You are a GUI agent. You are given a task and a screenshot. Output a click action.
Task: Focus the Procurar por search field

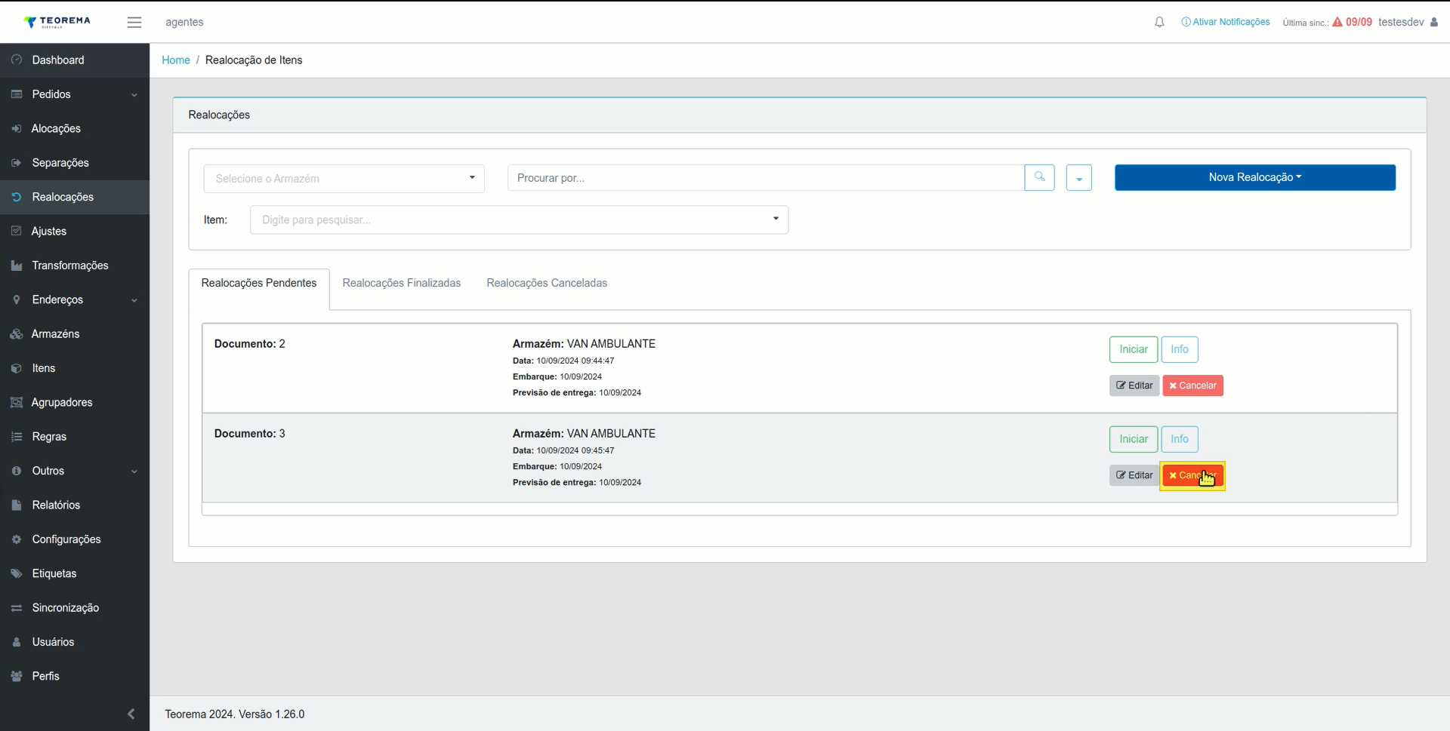pos(766,178)
